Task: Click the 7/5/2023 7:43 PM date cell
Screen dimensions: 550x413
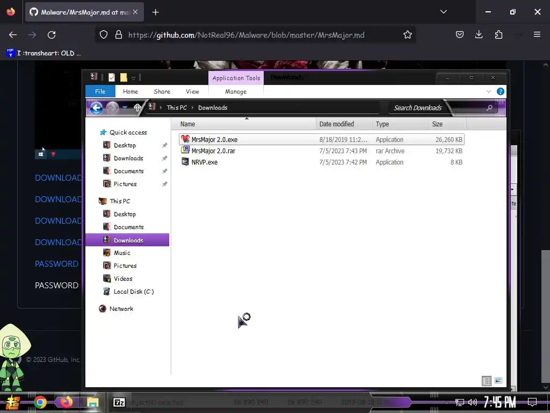Action: coord(343,151)
